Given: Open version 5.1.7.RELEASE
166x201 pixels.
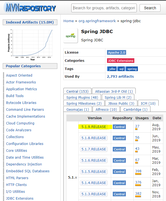Looking at the screenshot, I should coord(94,149).
